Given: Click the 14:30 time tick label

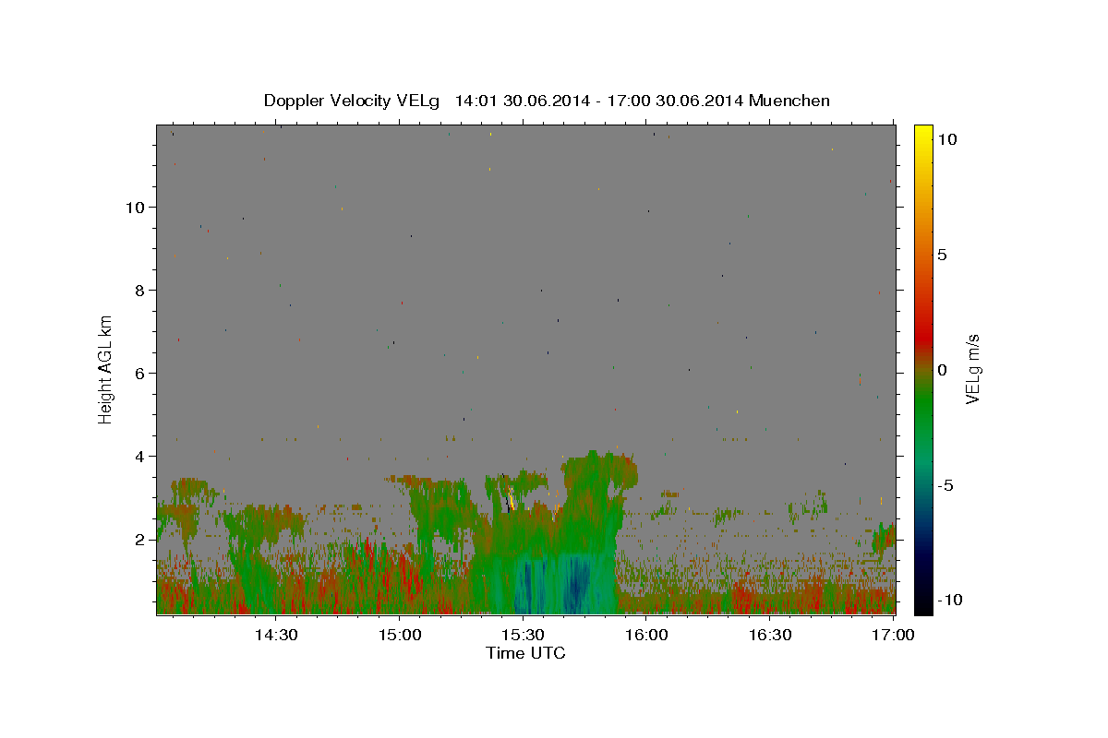Looking at the screenshot, I should click(x=276, y=635).
